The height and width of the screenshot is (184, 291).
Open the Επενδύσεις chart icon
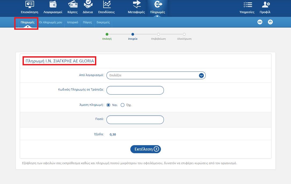click(106, 5)
